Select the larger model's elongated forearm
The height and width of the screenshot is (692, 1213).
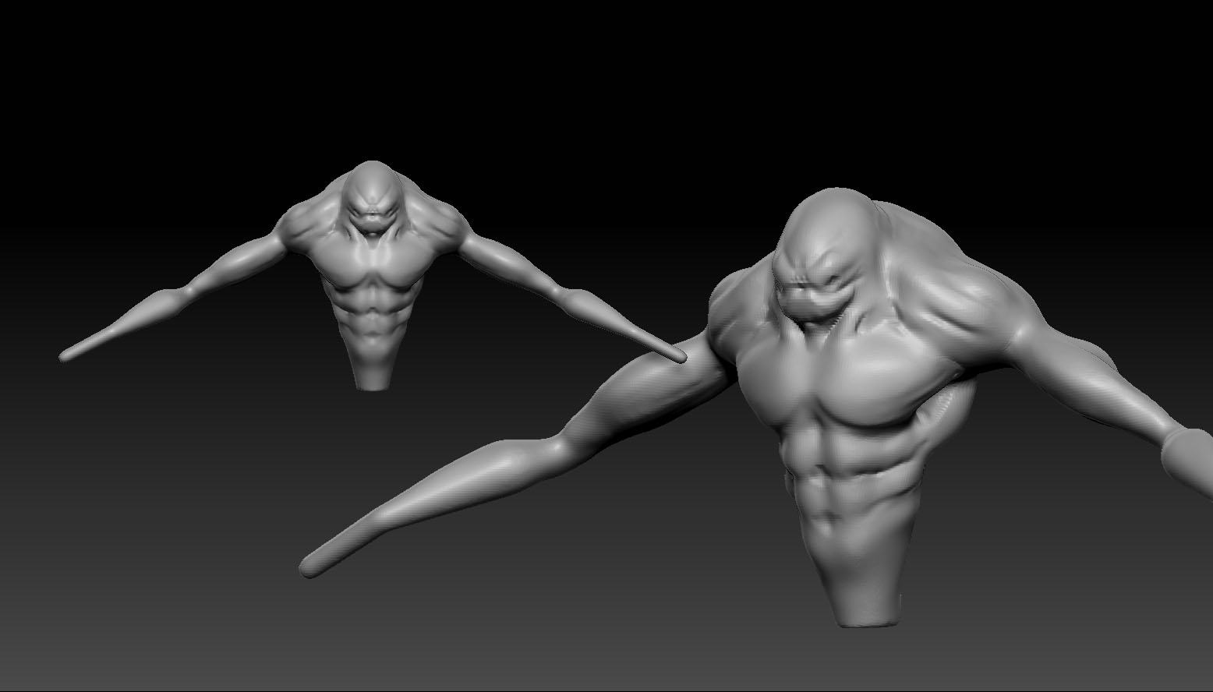[437, 499]
